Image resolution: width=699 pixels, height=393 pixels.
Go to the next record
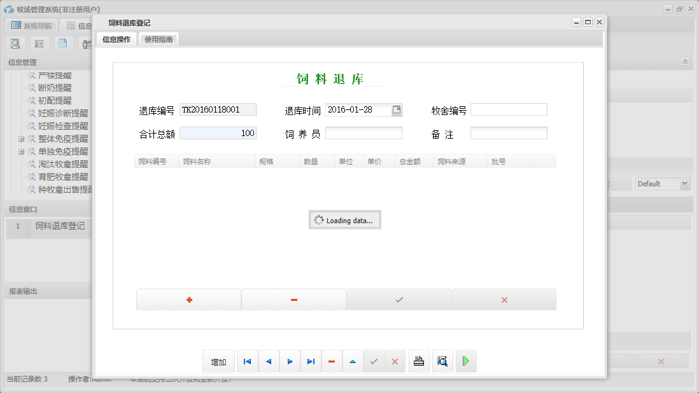click(290, 361)
